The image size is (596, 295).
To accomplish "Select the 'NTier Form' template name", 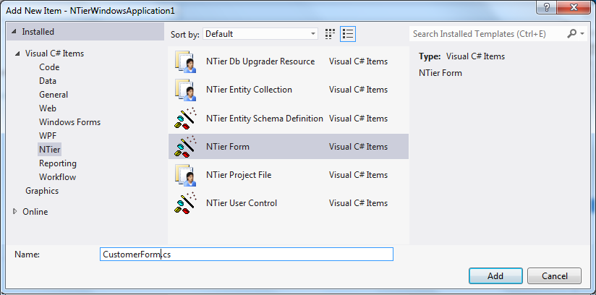I will pos(228,147).
